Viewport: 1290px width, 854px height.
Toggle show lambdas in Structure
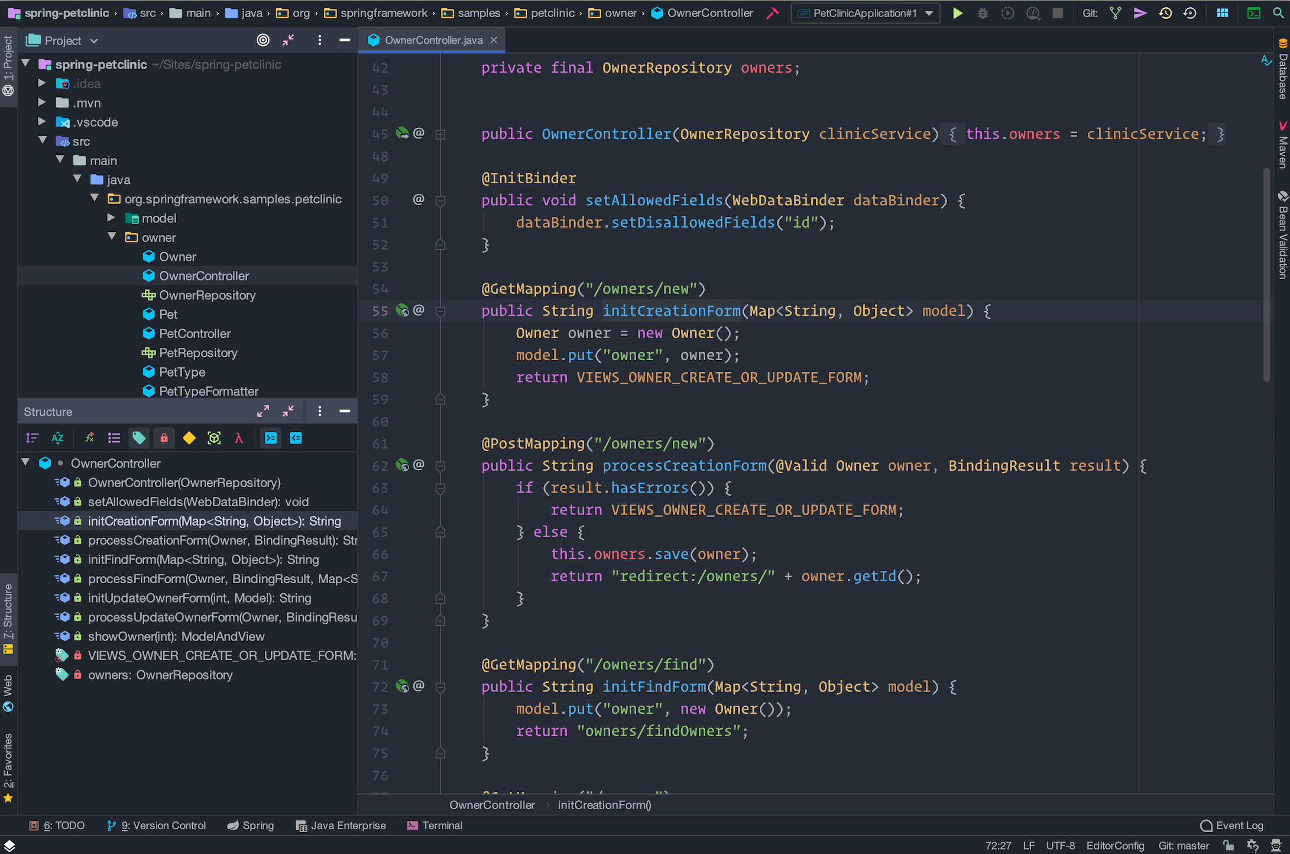[239, 438]
